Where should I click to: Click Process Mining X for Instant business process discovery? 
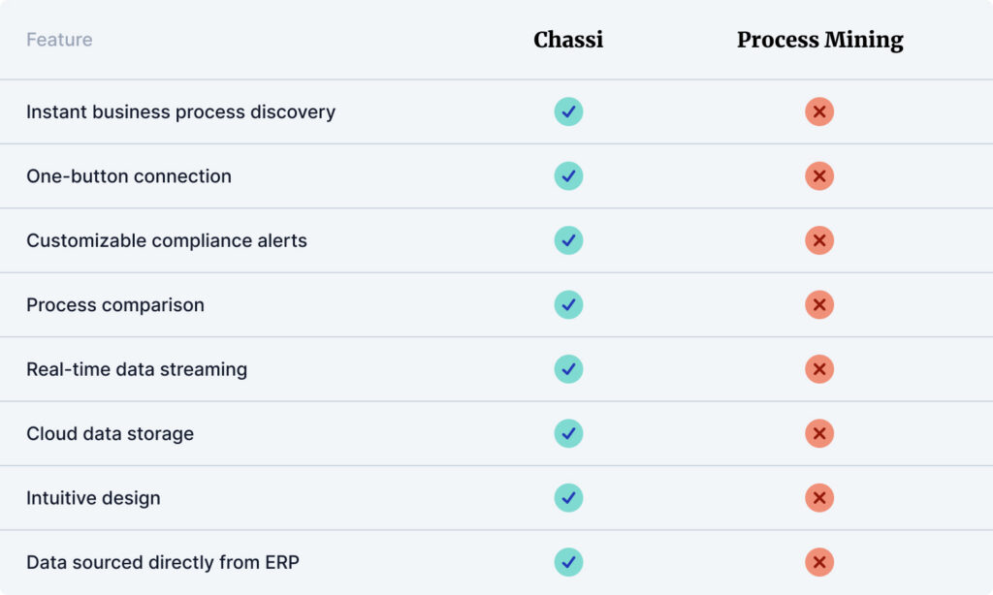[x=818, y=112]
